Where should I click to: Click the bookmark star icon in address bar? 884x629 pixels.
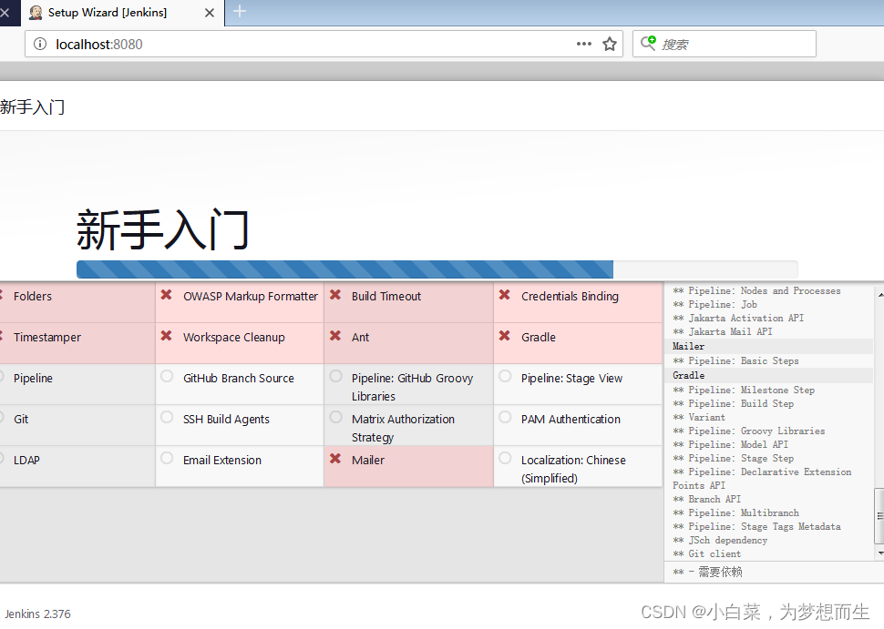click(610, 44)
